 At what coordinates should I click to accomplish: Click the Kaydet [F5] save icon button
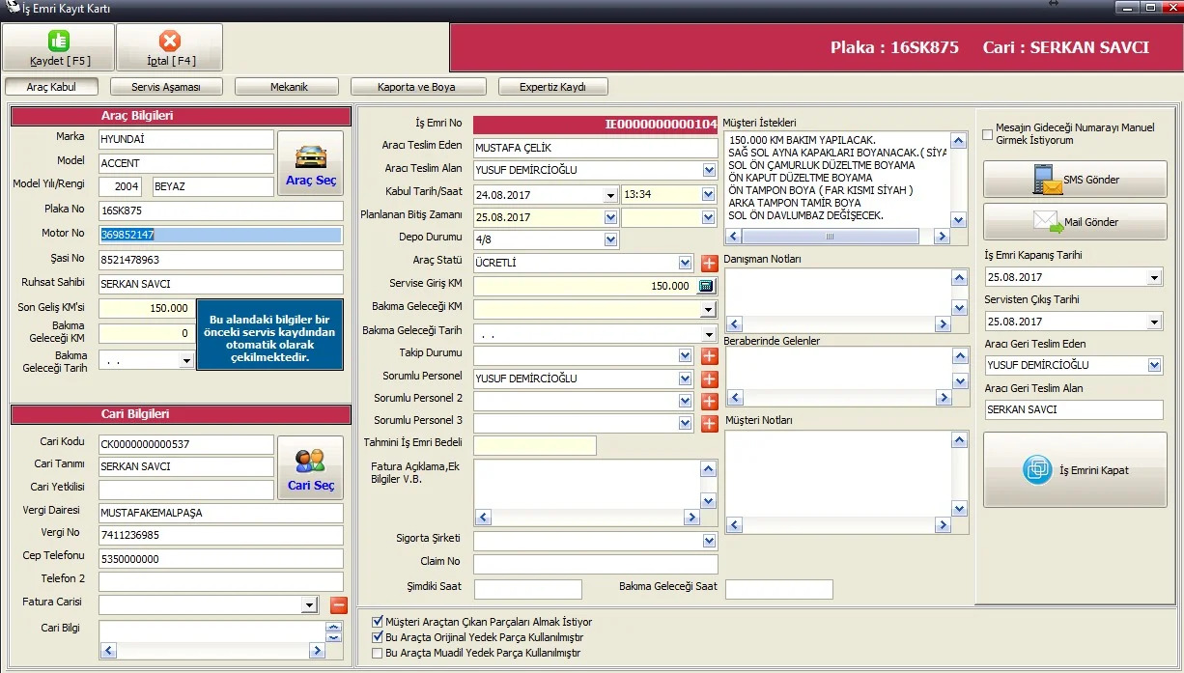59,47
